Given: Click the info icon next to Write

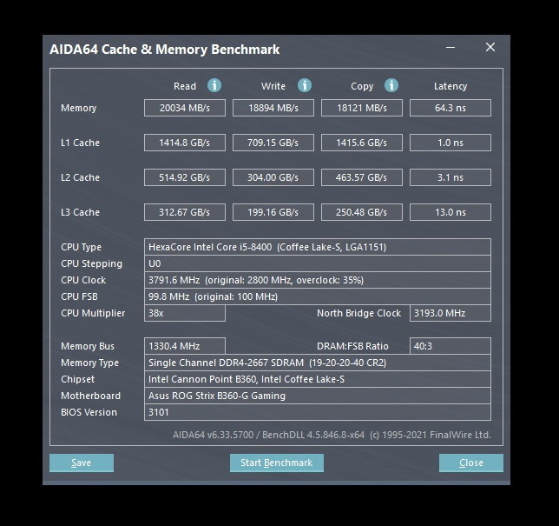Looking at the screenshot, I should click(x=305, y=85).
